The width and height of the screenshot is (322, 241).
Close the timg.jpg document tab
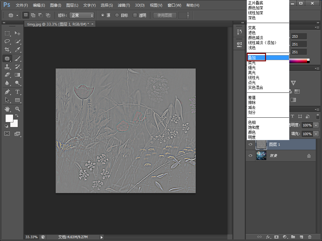92,24
